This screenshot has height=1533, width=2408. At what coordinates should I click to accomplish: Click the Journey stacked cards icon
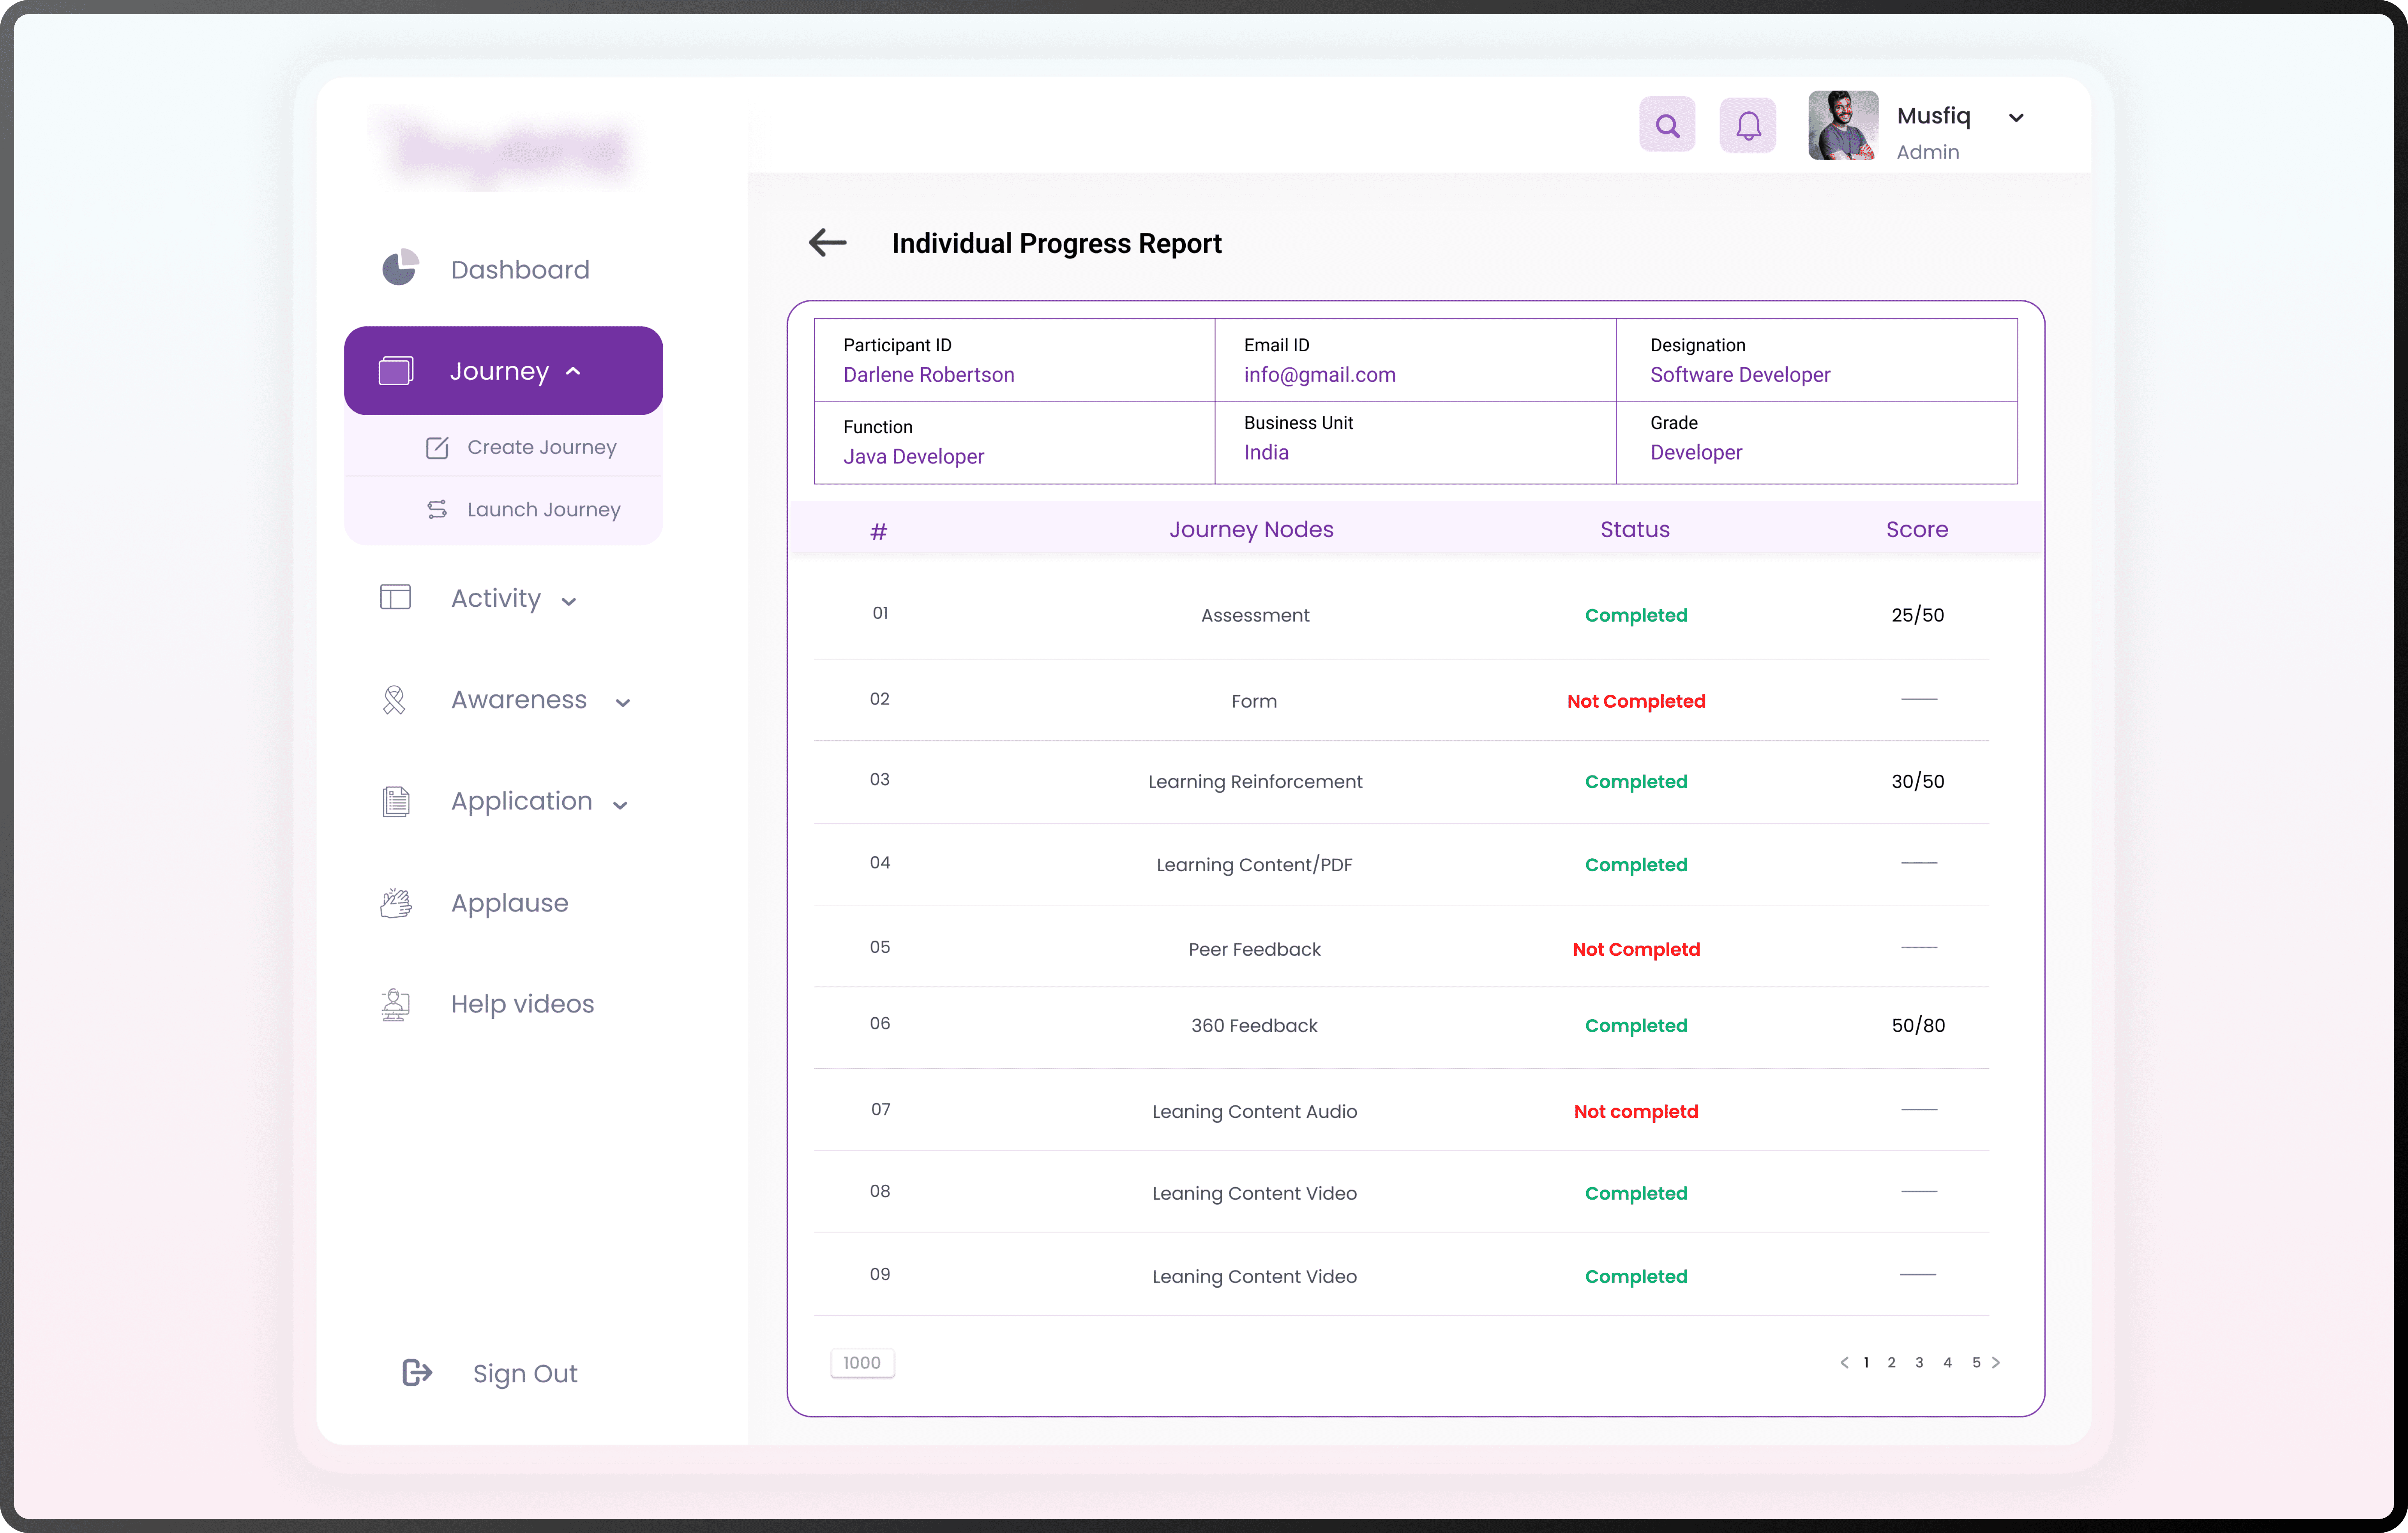tap(396, 371)
